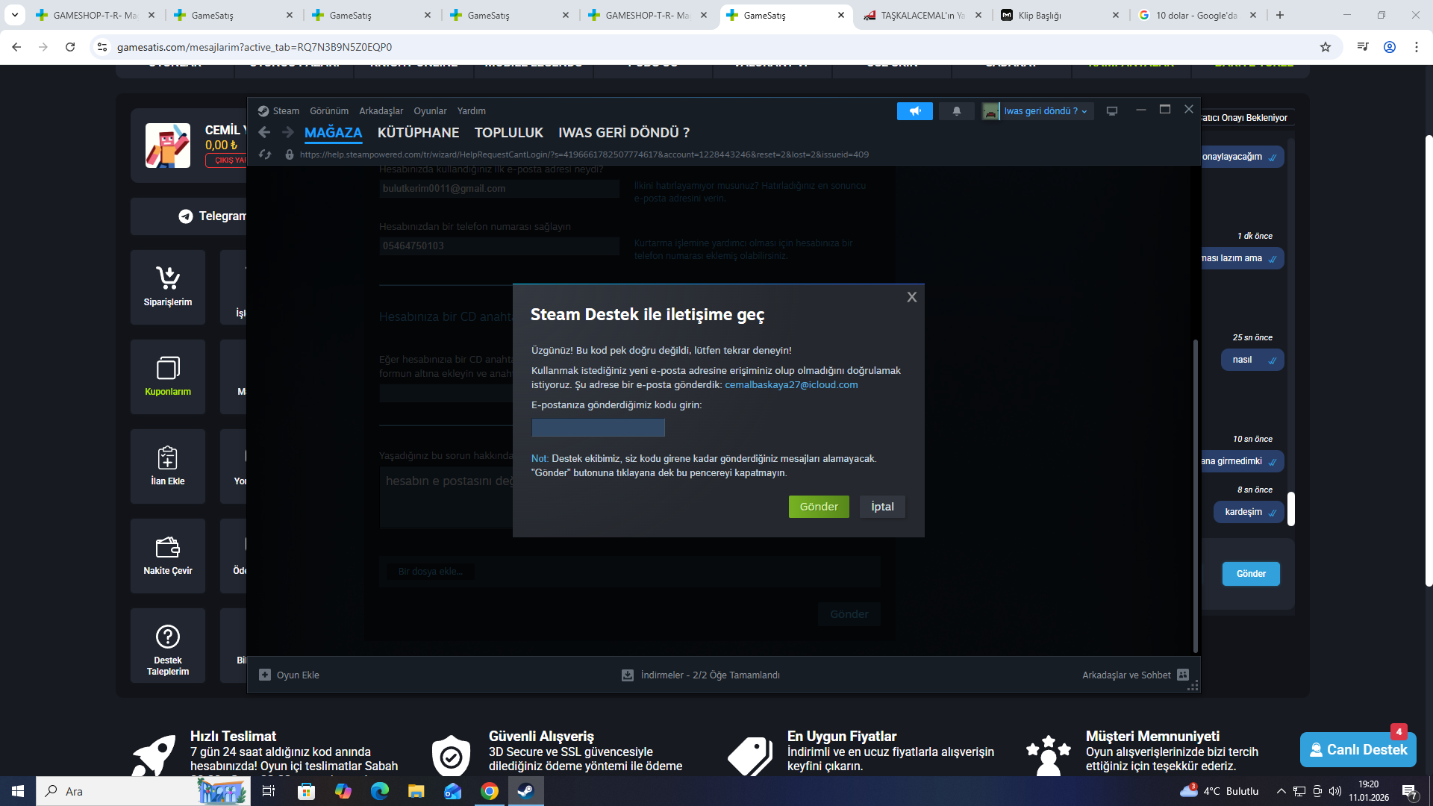
Task: Open Kuponlarım tile on GameSatış
Action: click(x=168, y=377)
